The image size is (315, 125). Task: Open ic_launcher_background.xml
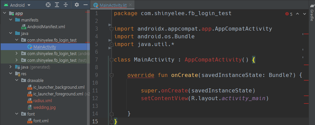[59, 87]
